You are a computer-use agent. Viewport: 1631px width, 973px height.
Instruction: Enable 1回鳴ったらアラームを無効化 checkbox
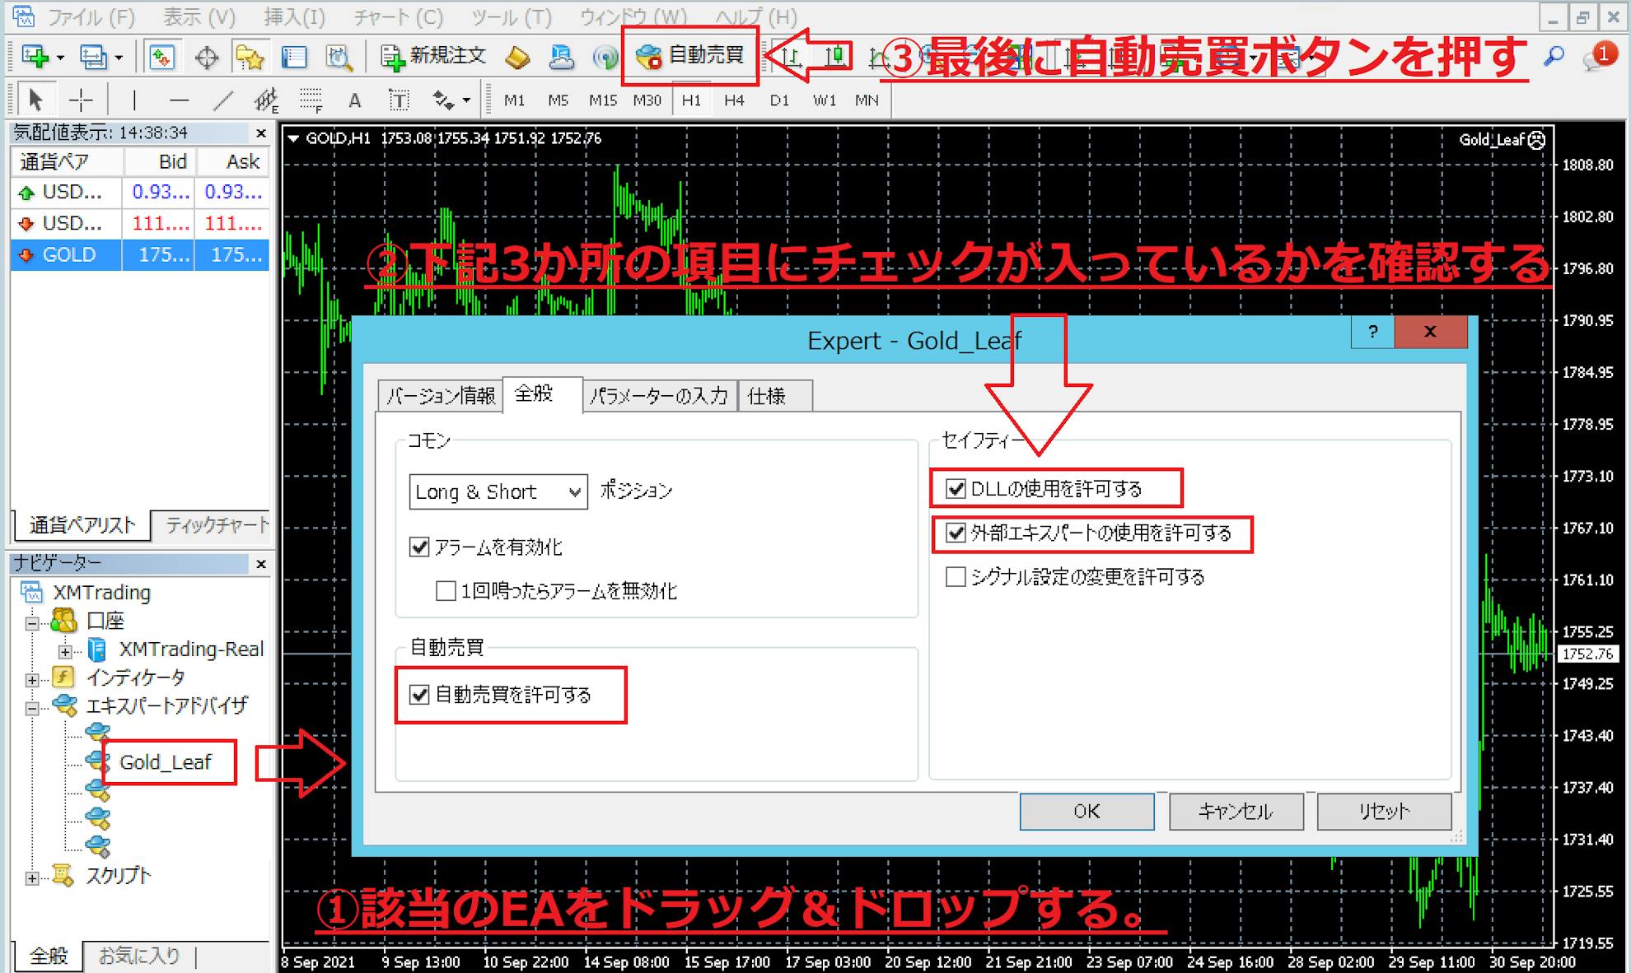[446, 590]
